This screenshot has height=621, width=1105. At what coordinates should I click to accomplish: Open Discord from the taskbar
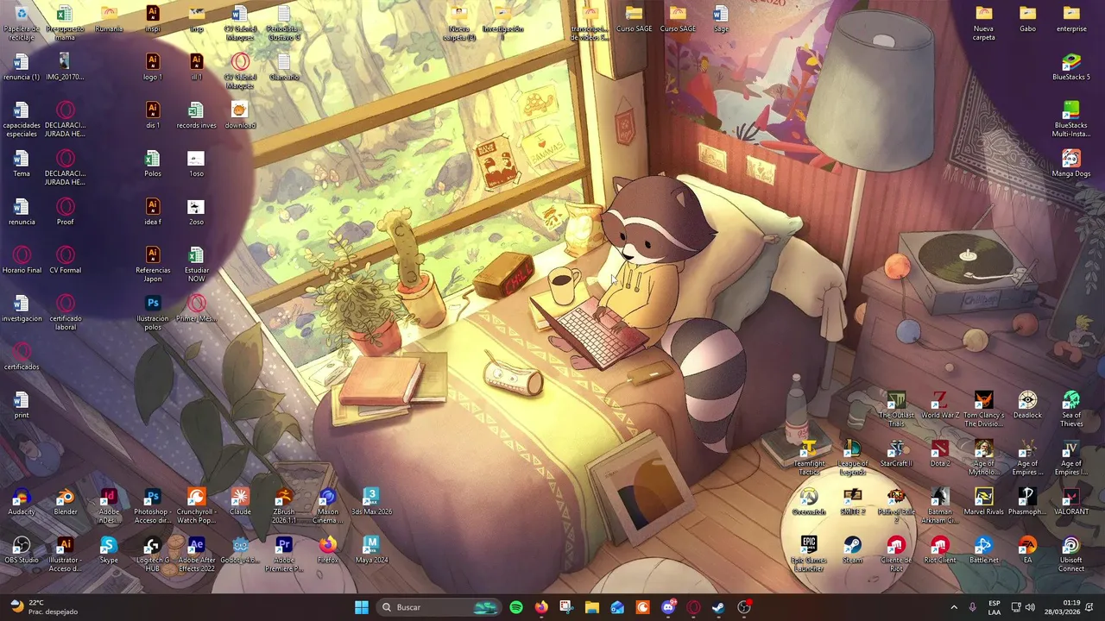point(668,607)
